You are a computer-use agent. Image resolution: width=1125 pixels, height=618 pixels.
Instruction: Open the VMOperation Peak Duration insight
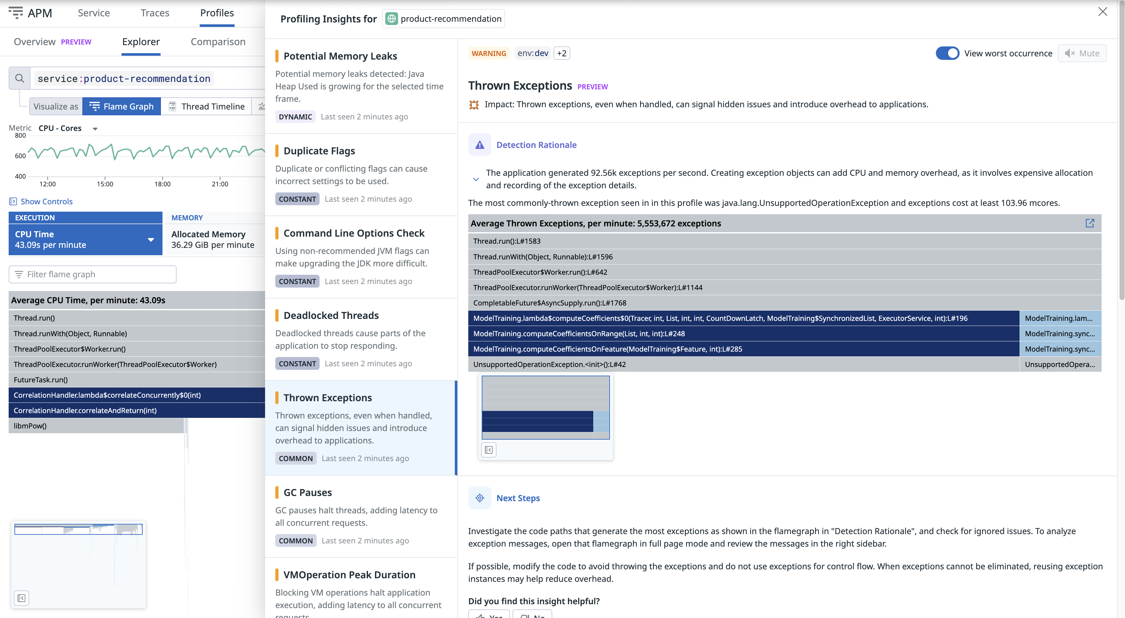(x=361, y=588)
